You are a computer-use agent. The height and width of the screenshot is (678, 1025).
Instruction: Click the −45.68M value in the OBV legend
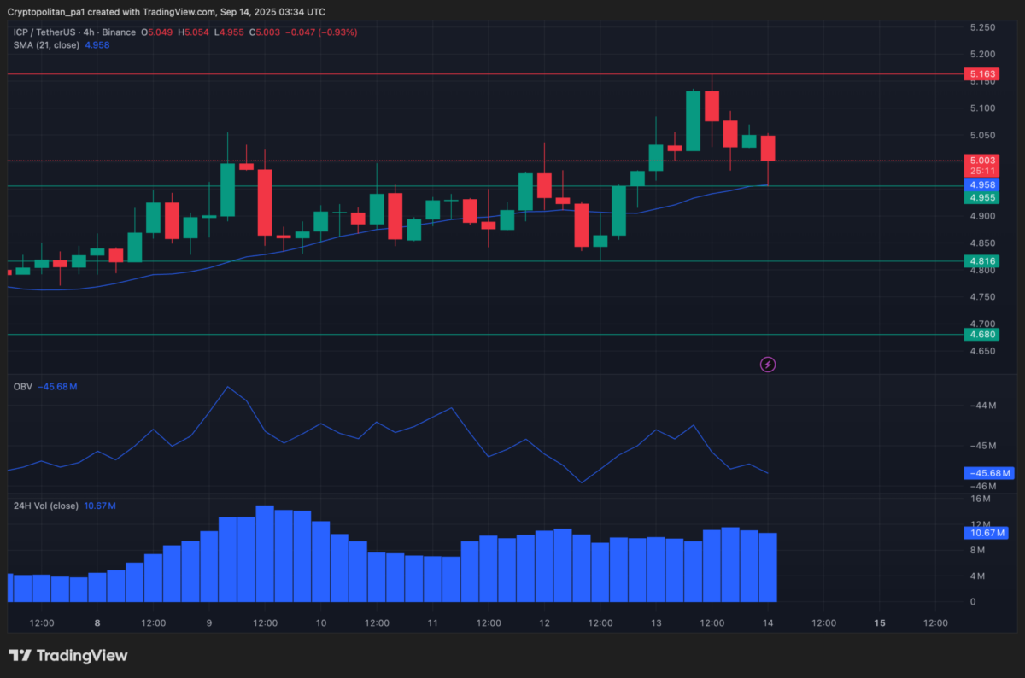tap(58, 387)
